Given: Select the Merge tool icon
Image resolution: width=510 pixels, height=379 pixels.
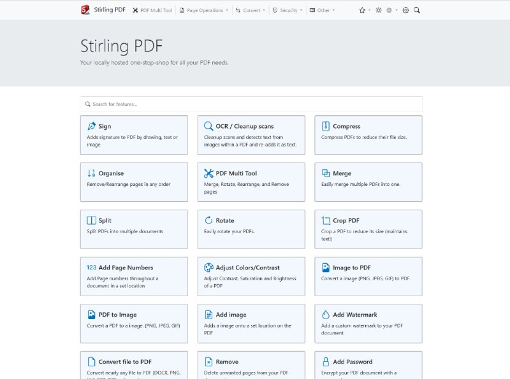Looking at the screenshot, I should click(x=326, y=173).
